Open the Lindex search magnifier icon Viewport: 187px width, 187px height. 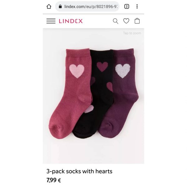pyautogui.click(x=115, y=21)
